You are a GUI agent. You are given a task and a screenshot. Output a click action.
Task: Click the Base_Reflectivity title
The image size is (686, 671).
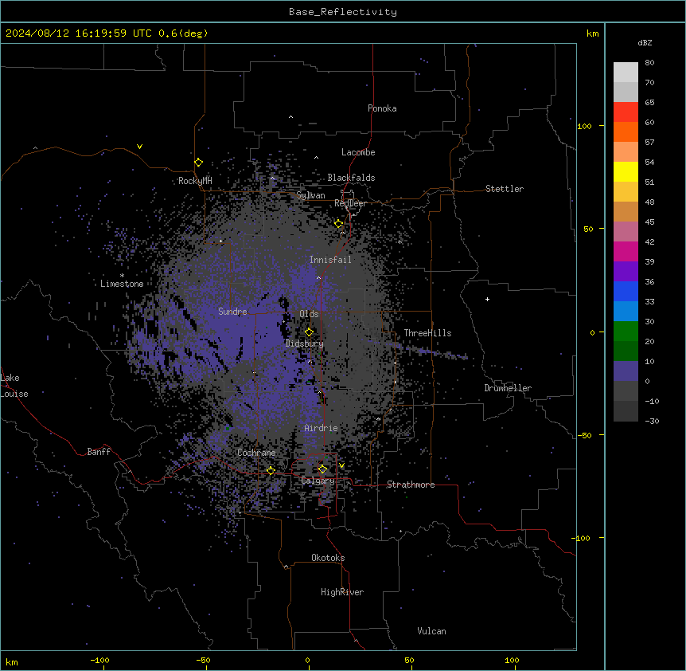(x=343, y=12)
